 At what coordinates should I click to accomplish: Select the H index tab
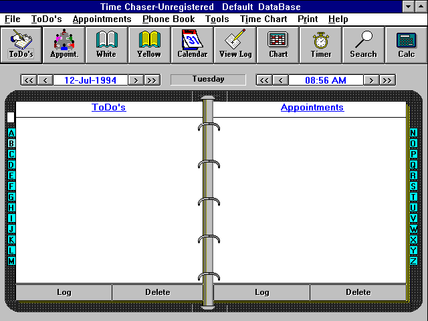click(x=11, y=208)
